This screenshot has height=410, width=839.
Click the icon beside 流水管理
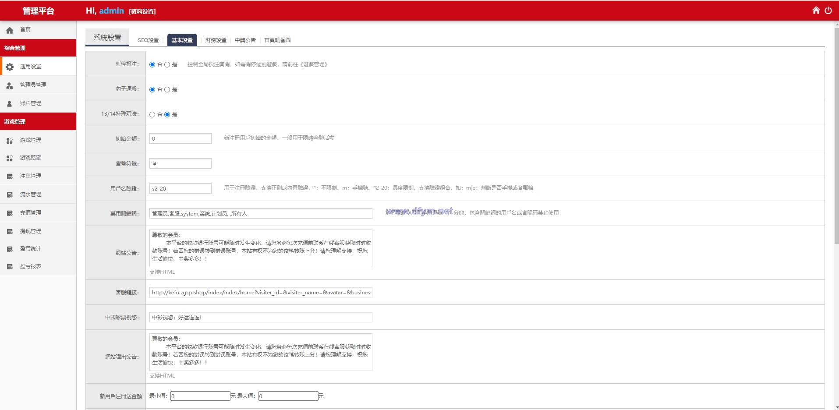[x=10, y=195]
